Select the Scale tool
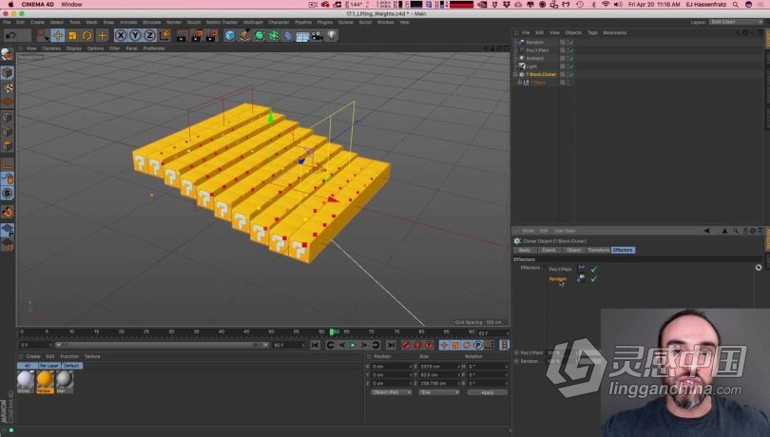 72,35
